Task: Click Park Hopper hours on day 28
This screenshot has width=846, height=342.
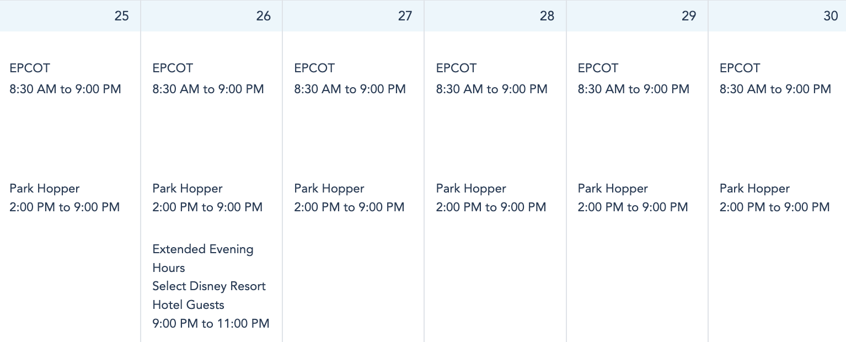Action: pyautogui.click(x=491, y=207)
